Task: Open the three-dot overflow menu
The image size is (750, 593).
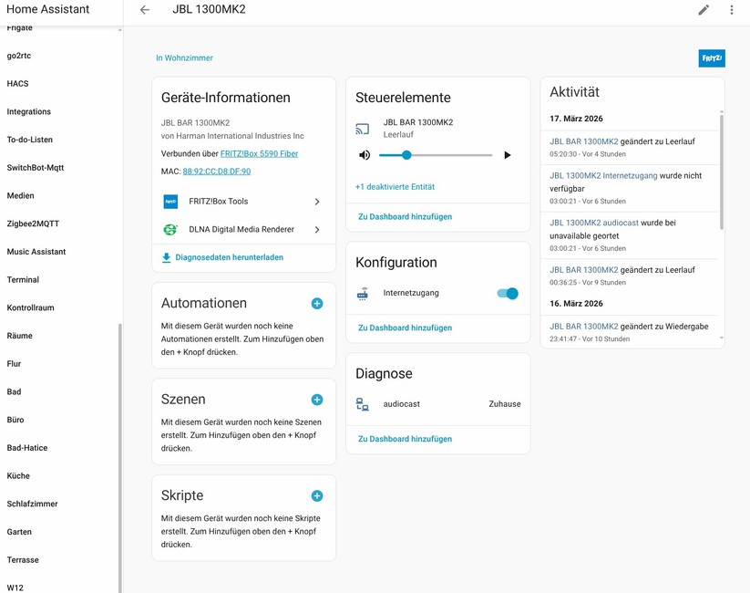Action: pyautogui.click(x=731, y=10)
